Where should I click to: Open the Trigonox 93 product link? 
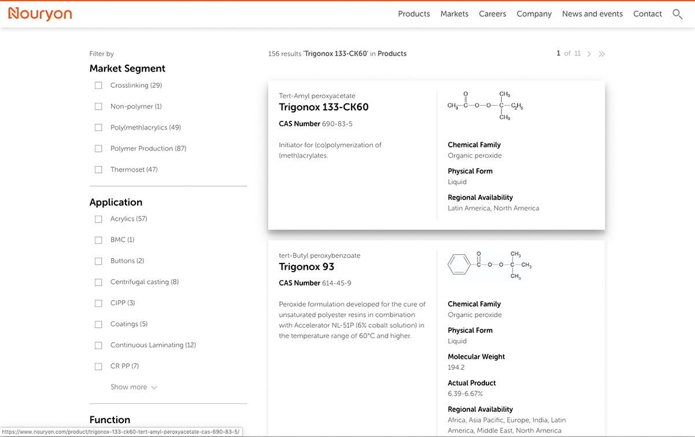[306, 266]
